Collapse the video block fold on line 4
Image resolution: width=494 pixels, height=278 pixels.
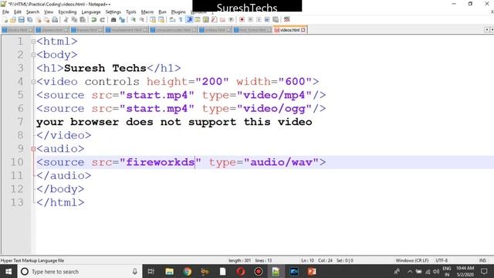pos(33,82)
